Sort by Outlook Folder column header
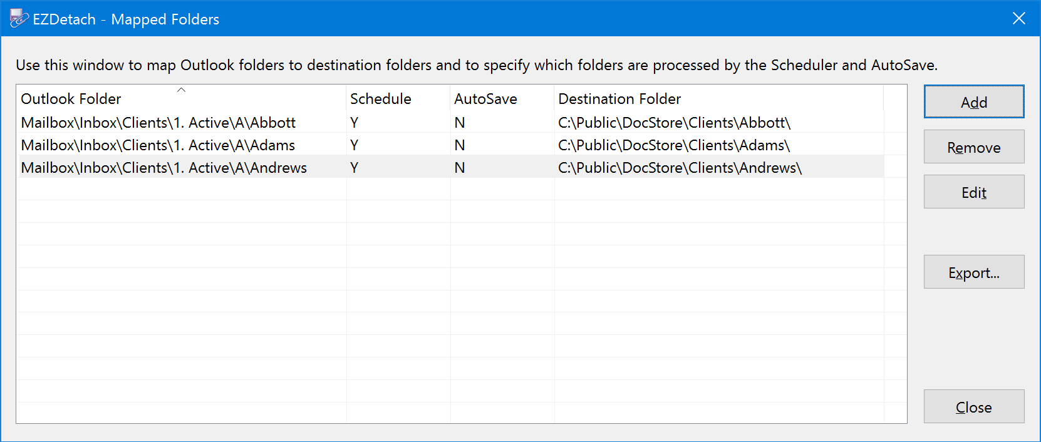This screenshot has width=1041, height=442. pyautogui.click(x=181, y=98)
